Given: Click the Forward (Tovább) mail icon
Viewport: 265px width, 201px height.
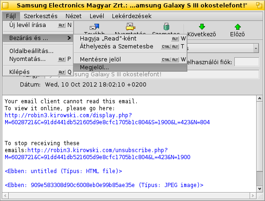Looking at the screenshot, I should pos(94,27).
